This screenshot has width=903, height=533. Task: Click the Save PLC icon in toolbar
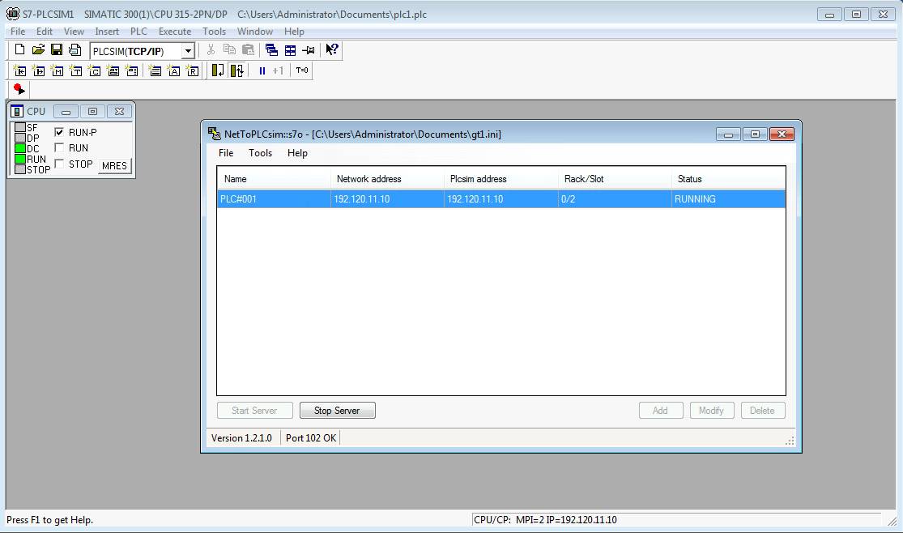click(57, 50)
